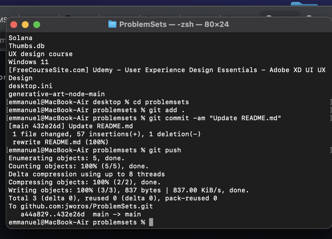Minimize the Terminal using the yellow button
This screenshot has height=239, width=332.
[x=25, y=25]
